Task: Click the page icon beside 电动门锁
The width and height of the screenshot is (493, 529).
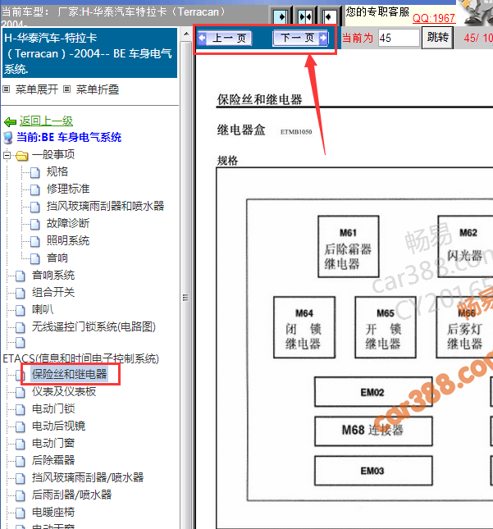Action: point(21,409)
